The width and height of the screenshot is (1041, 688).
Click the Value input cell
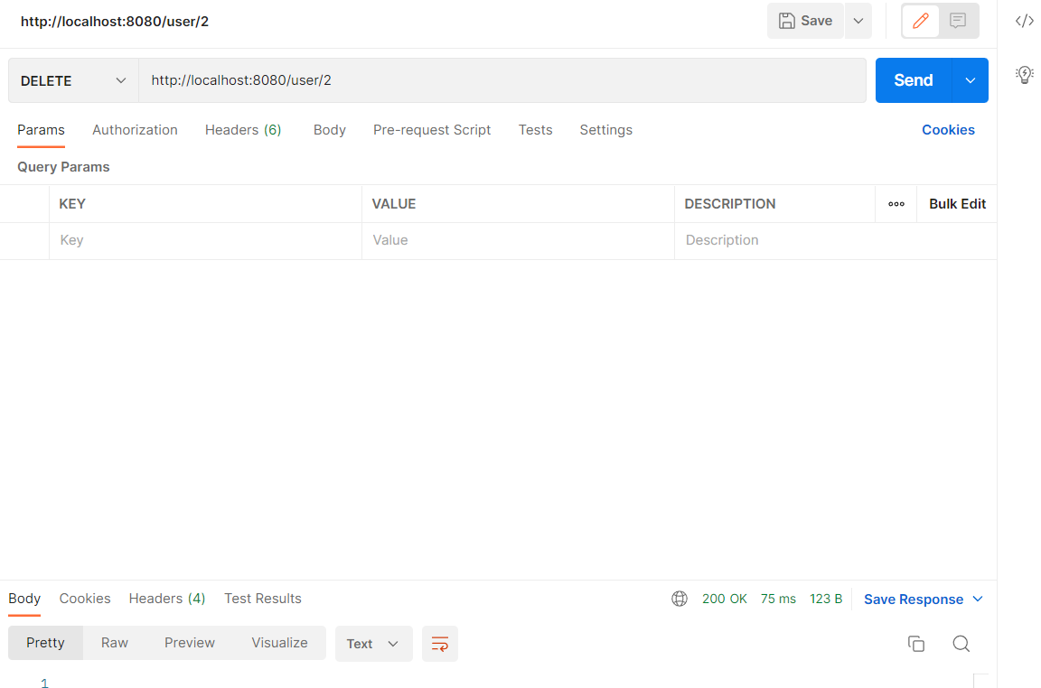(x=518, y=240)
